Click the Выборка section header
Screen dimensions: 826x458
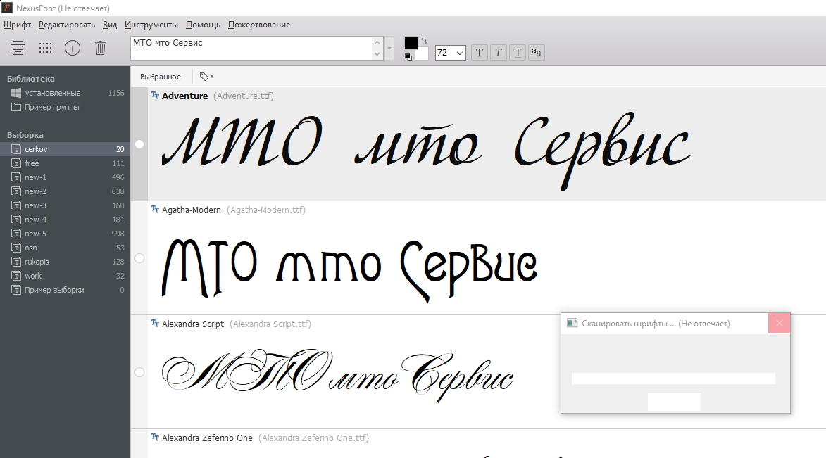(x=25, y=135)
